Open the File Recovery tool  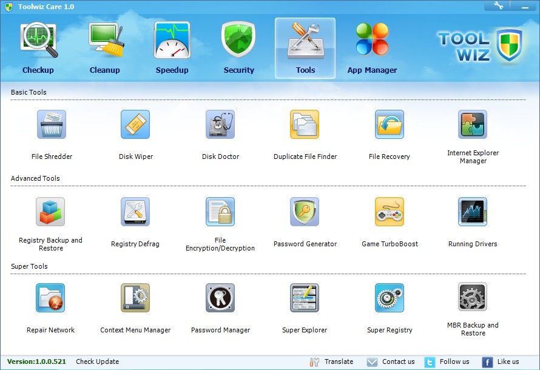click(390, 124)
